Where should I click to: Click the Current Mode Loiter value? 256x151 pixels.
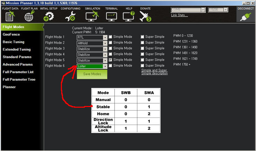pos(99,28)
